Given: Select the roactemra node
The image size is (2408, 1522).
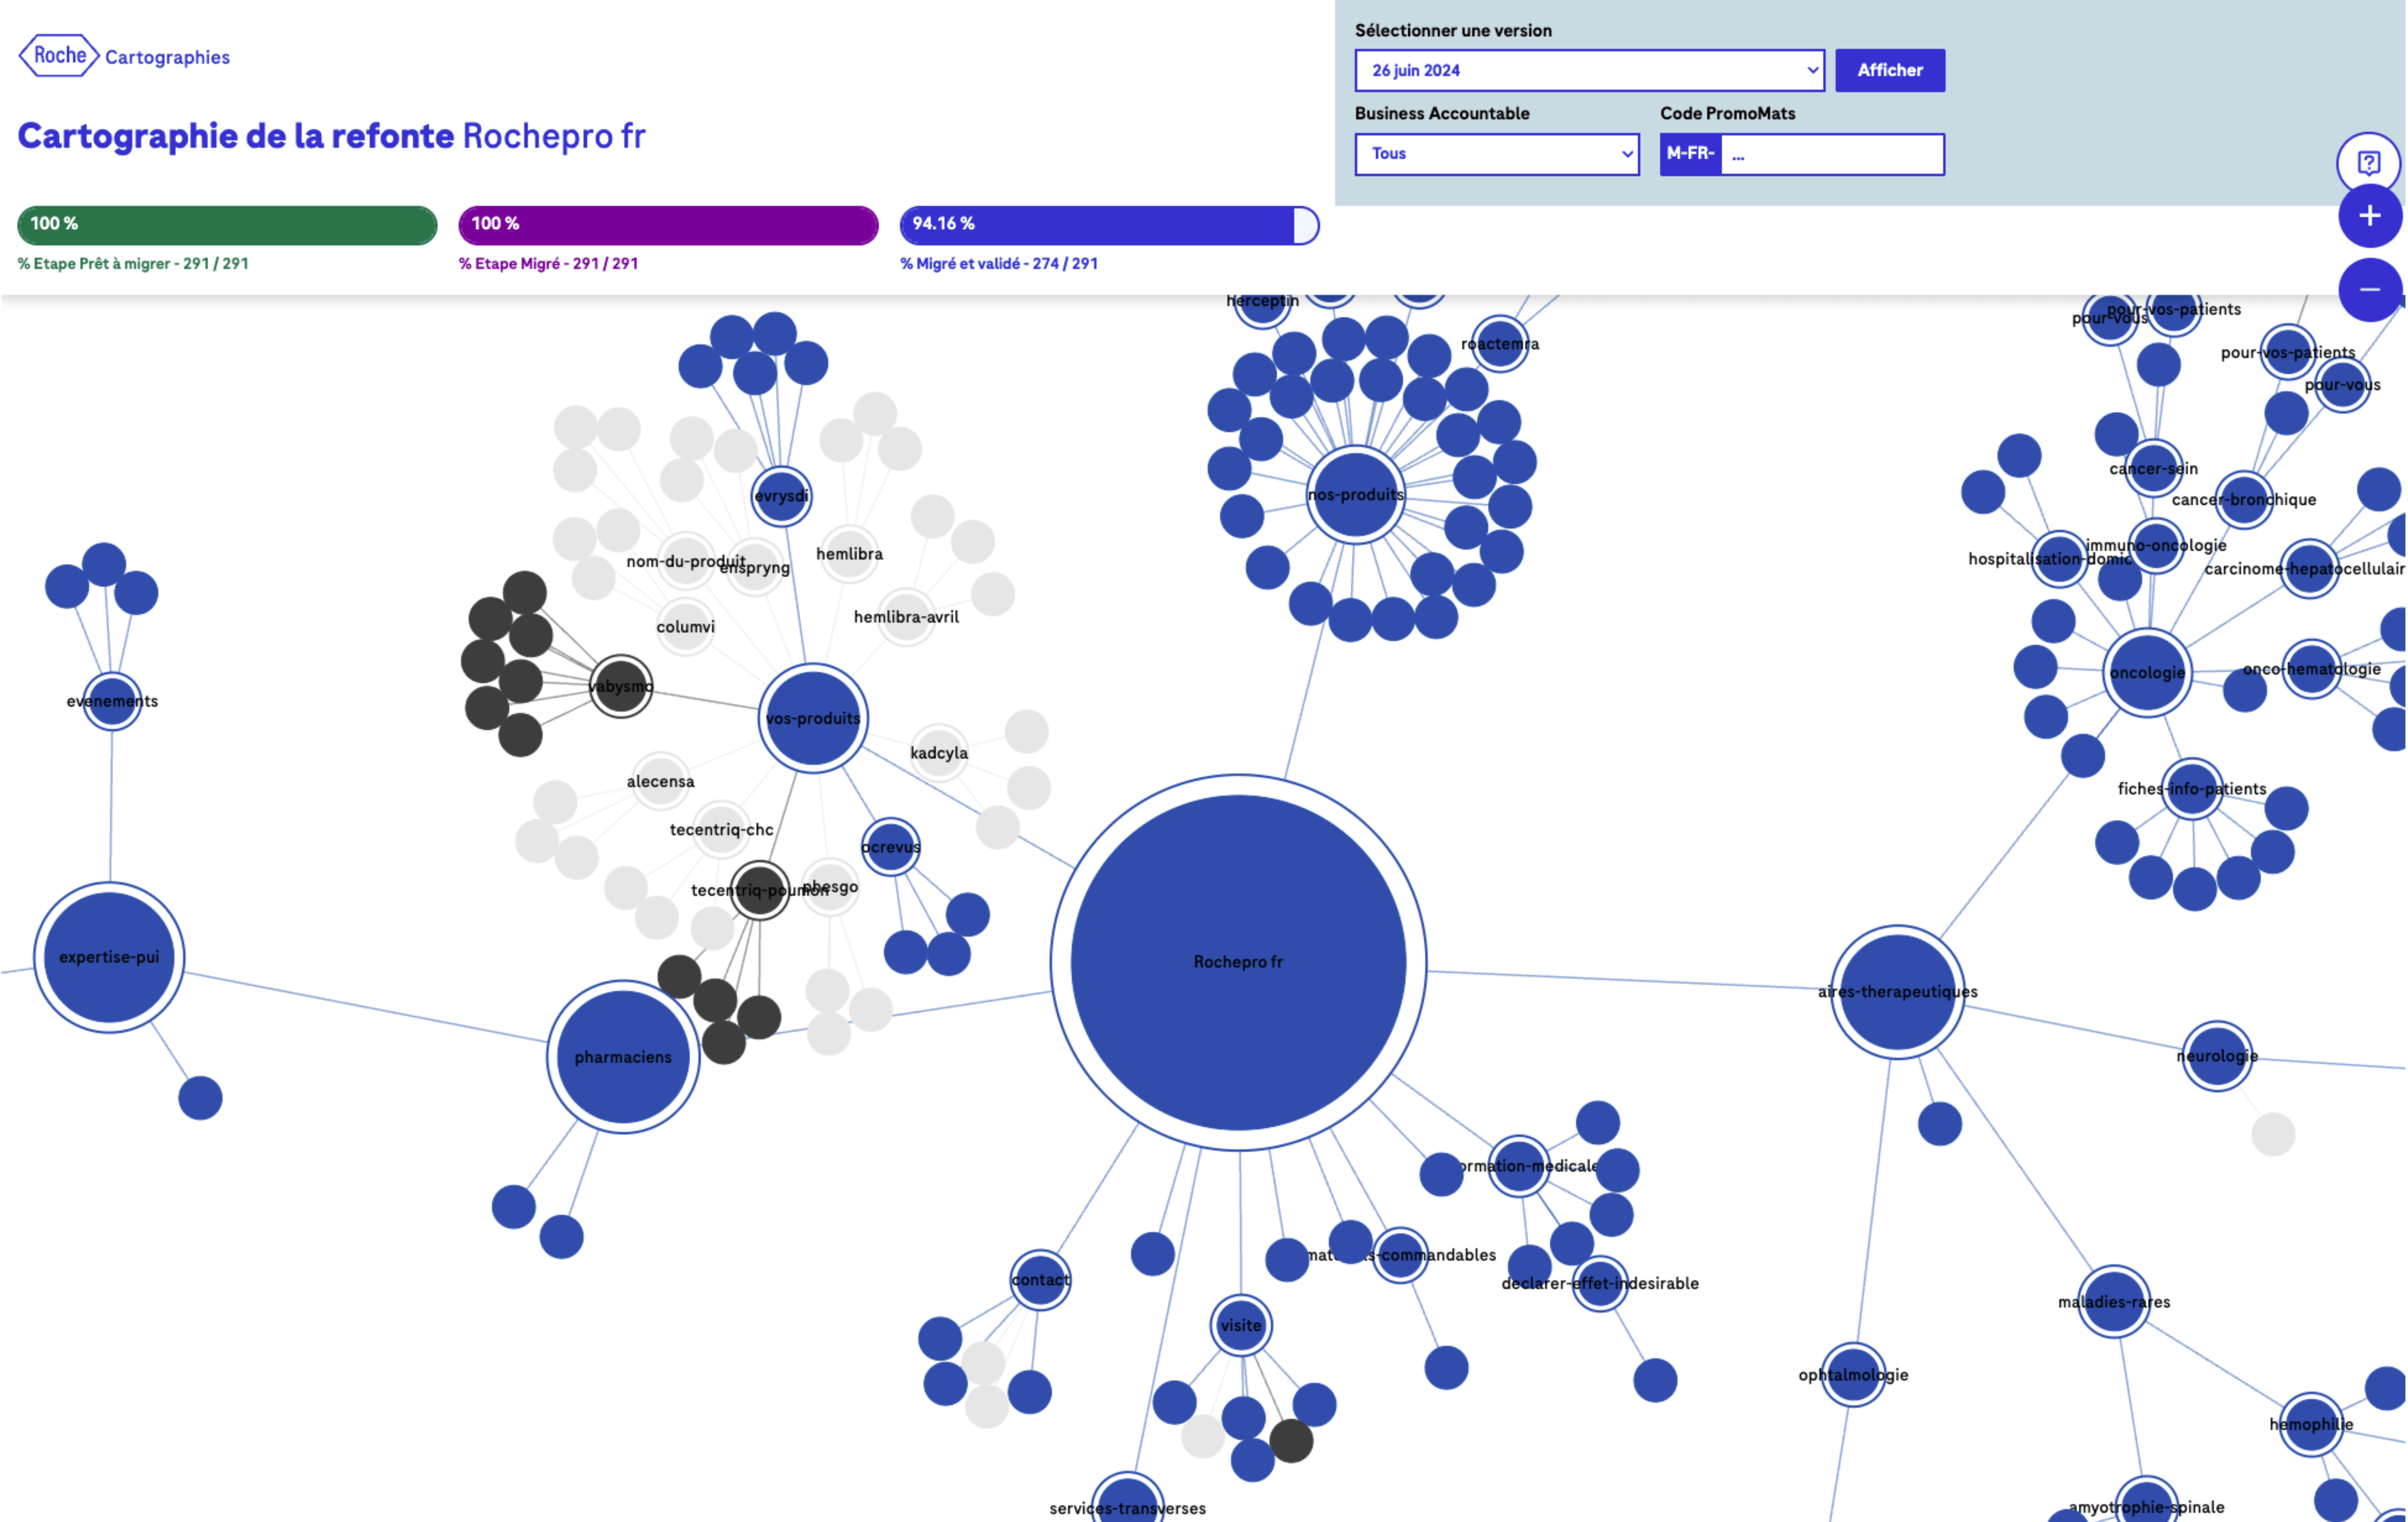Looking at the screenshot, I should (x=1499, y=344).
